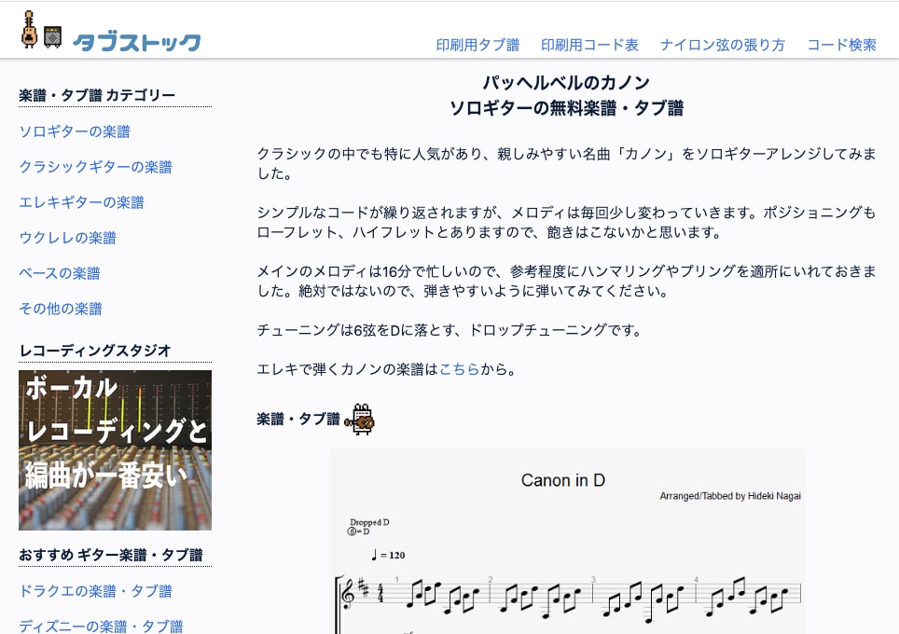The width and height of the screenshot is (899, 634).
Task: Open ディズニーの楽譜・タブ譜 link
Action: pyautogui.click(x=101, y=626)
